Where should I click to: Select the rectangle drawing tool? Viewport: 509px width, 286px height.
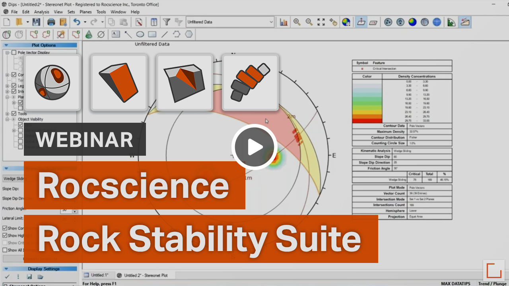(x=152, y=35)
